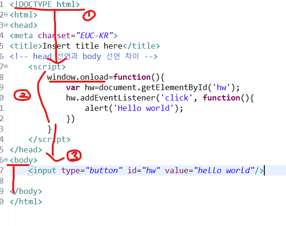Click the charset="EUC-KR" attribute value
The height and width of the screenshot is (226, 286).
pos(95,35)
